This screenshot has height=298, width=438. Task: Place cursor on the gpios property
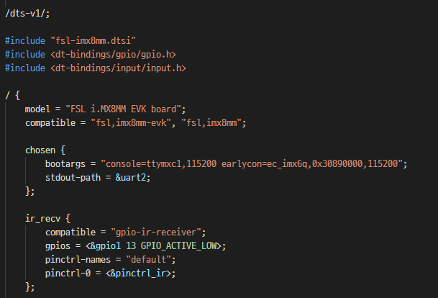(59, 246)
